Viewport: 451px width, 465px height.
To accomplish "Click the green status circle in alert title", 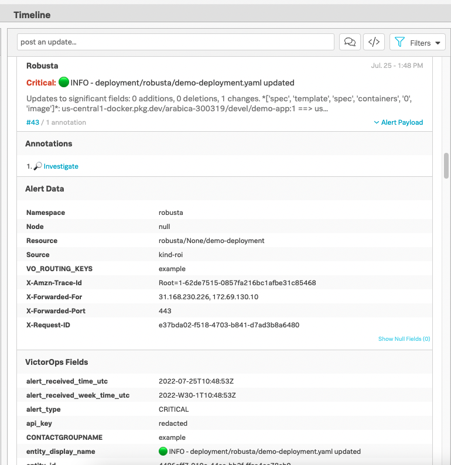I will (64, 83).
